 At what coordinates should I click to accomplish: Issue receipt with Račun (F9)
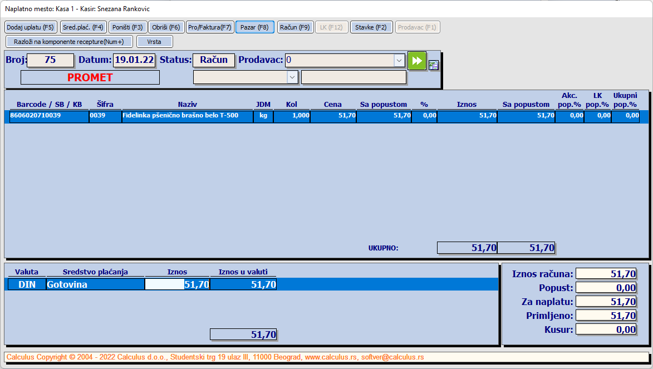295,27
